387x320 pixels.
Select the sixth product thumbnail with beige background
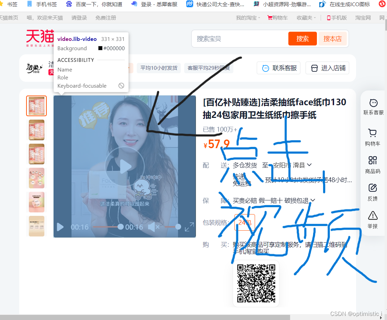[x=36, y=226]
